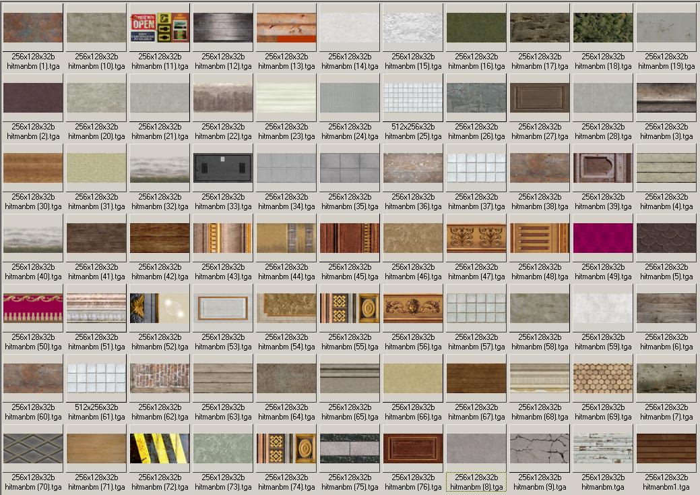700x495 pixels.
Task: Select hitmanbm (62).tga brick wall thumbnail
Action: [x=160, y=378]
